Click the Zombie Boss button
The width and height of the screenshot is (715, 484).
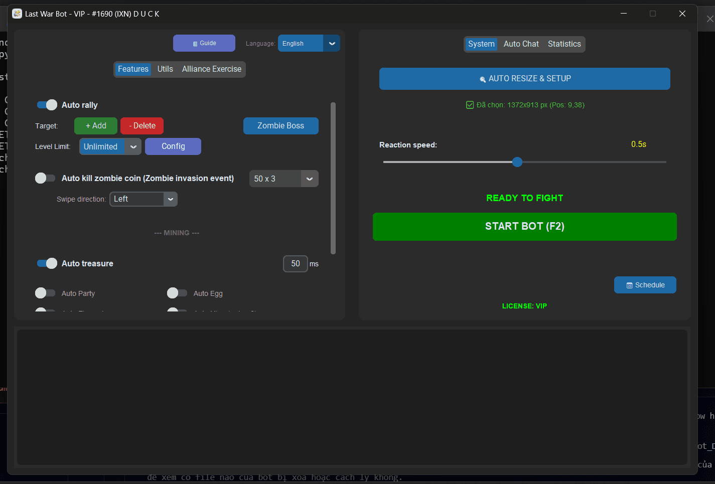pyautogui.click(x=280, y=126)
